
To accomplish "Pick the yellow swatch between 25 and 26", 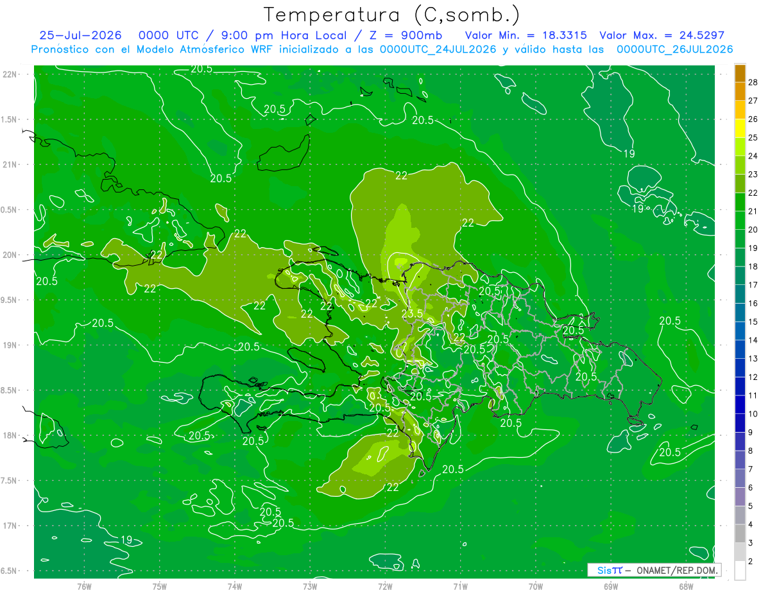I will 740,128.
